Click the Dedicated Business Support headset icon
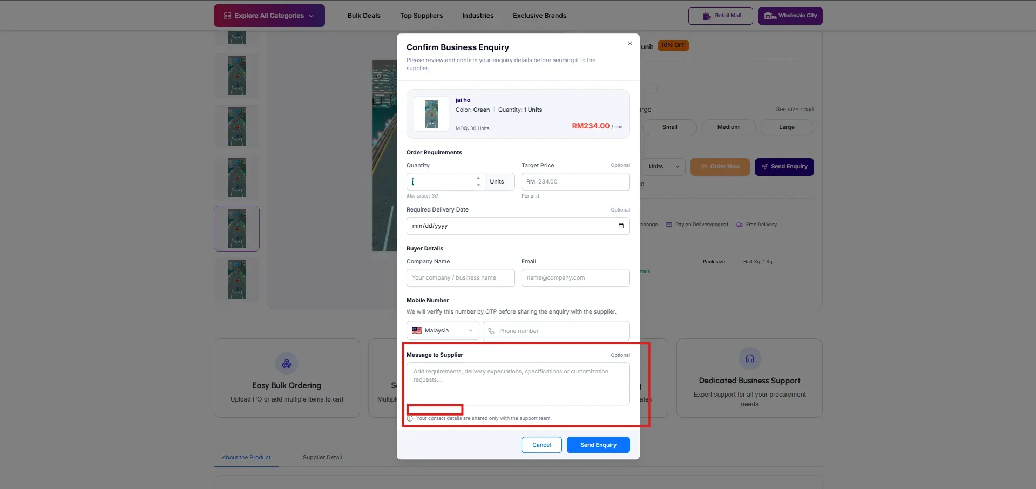Screen dimensions: 1036x489 point(749,358)
